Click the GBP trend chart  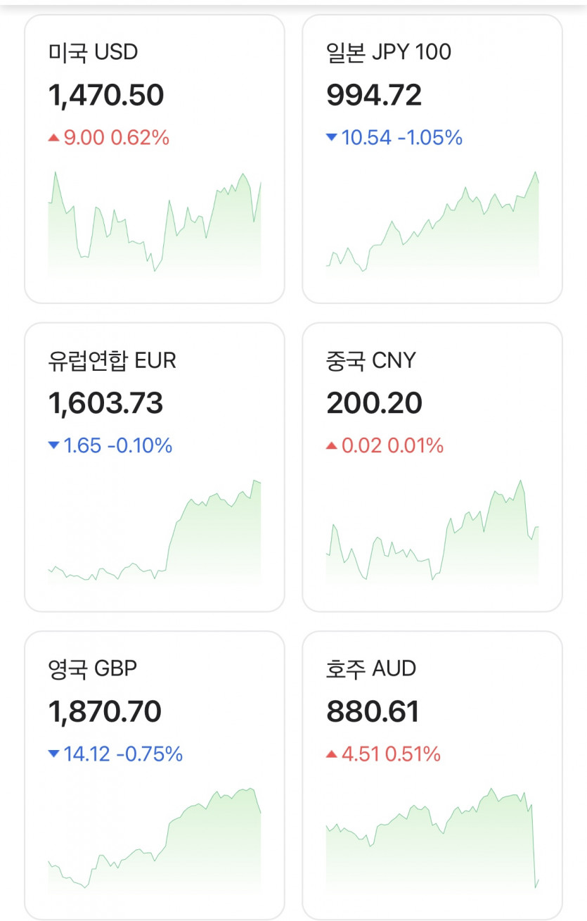[154, 841]
